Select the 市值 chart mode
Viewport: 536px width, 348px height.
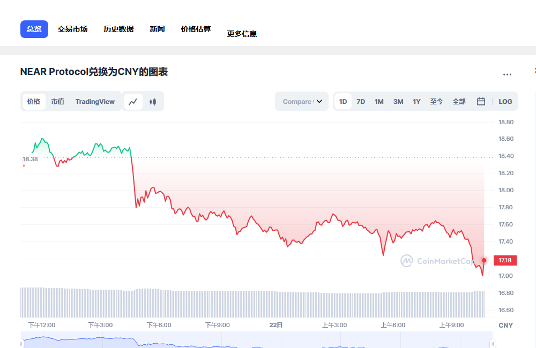point(58,101)
